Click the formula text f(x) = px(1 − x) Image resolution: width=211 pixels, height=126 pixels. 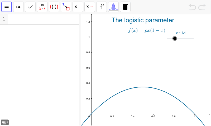click(x=147, y=30)
